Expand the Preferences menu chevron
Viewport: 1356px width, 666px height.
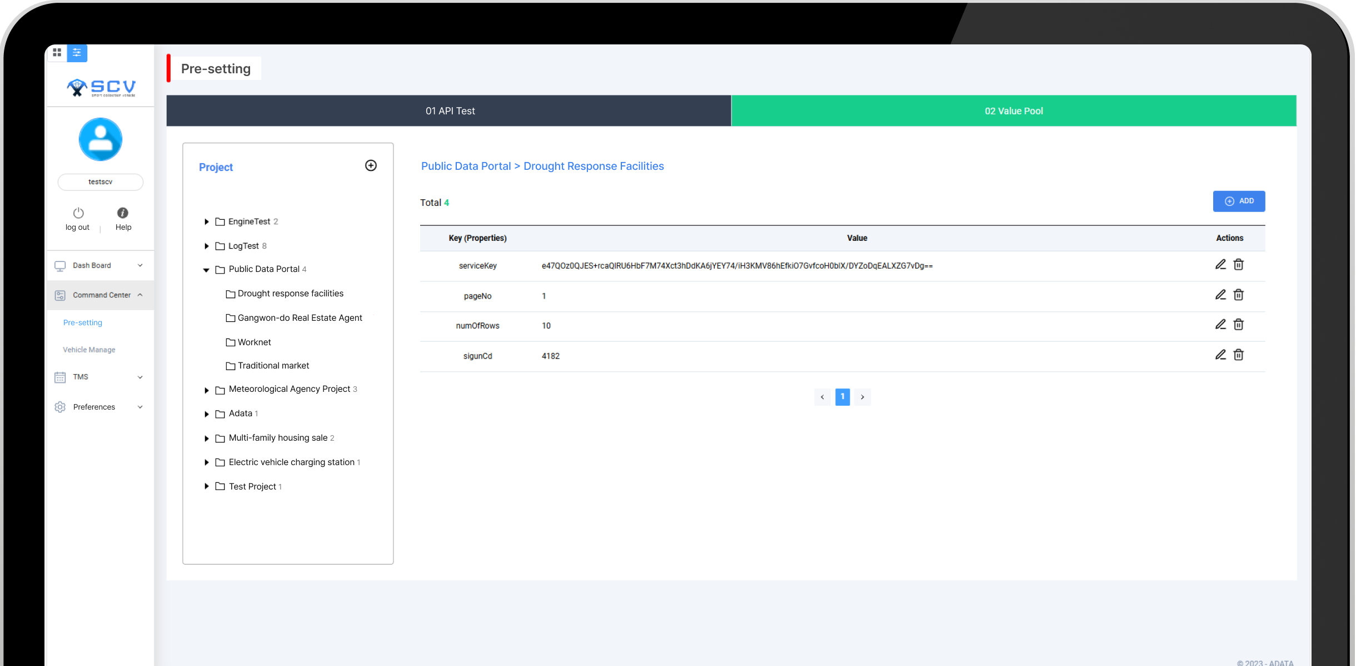pos(140,407)
